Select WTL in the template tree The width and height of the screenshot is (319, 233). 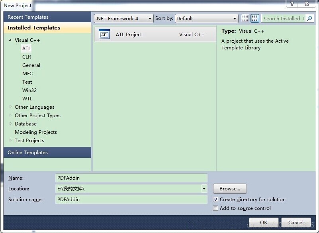pos(27,98)
